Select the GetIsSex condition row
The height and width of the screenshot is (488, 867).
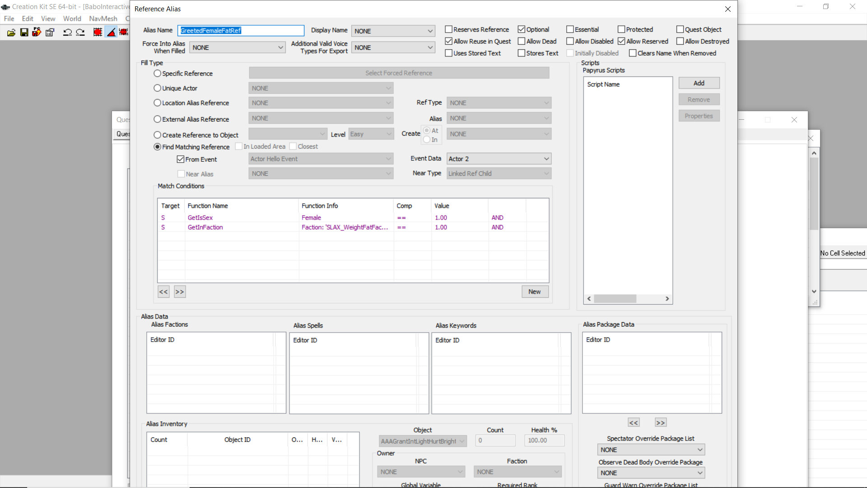(353, 217)
